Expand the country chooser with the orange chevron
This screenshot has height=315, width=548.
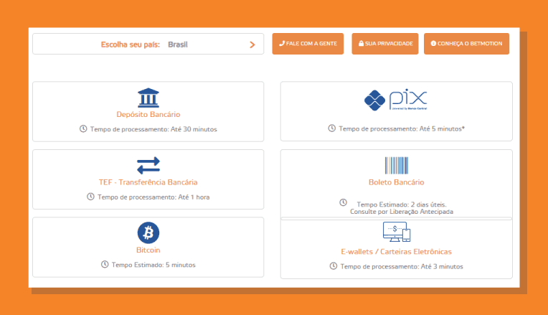(252, 44)
